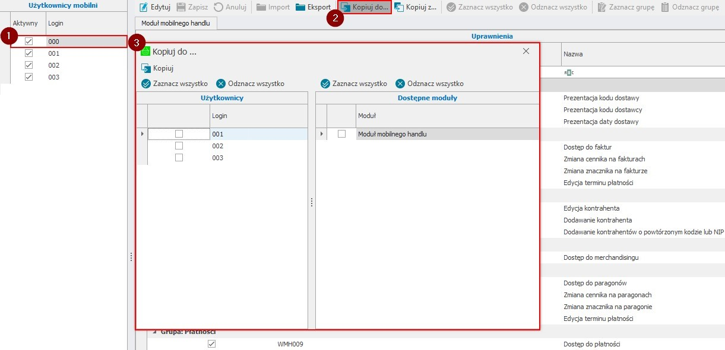Click the Login column header in the Użytkownicy grid

259,116
